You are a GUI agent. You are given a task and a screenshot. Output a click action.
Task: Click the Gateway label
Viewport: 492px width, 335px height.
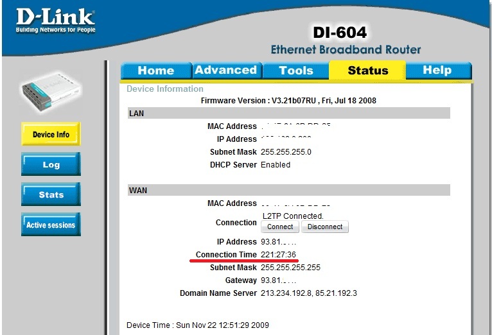click(x=241, y=280)
